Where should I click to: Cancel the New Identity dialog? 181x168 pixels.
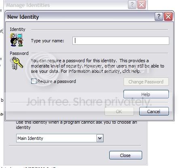coord(154,111)
